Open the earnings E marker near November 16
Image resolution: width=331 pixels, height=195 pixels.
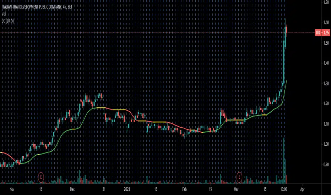[x=41, y=177]
